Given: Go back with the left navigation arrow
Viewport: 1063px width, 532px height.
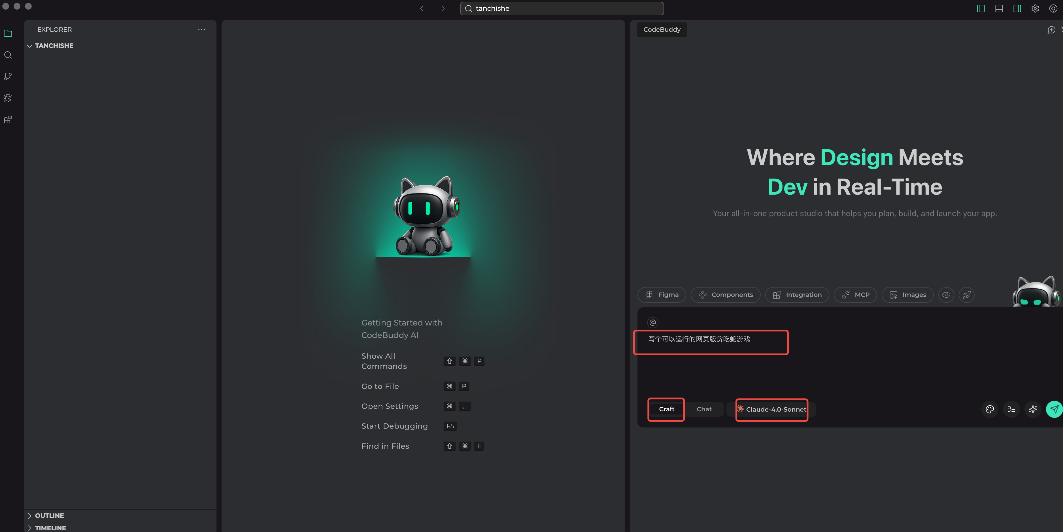Looking at the screenshot, I should coord(421,8).
